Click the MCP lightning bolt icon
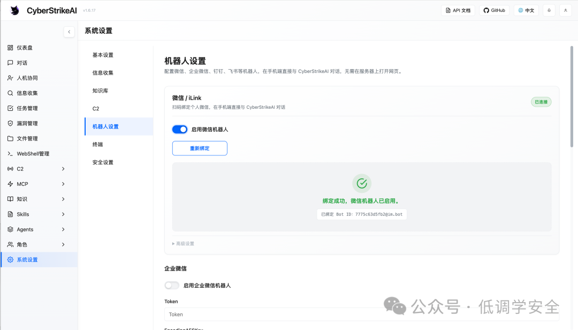The height and width of the screenshot is (330, 578). pyautogui.click(x=10, y=184)
